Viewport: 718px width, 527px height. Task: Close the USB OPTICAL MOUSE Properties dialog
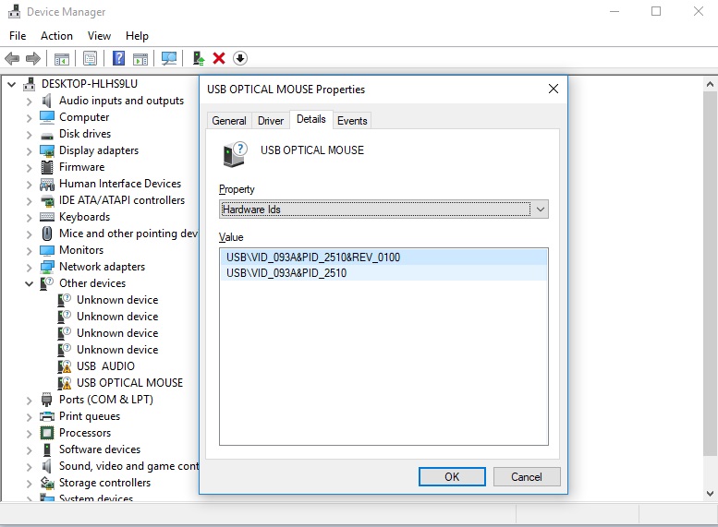pos(554,89)
